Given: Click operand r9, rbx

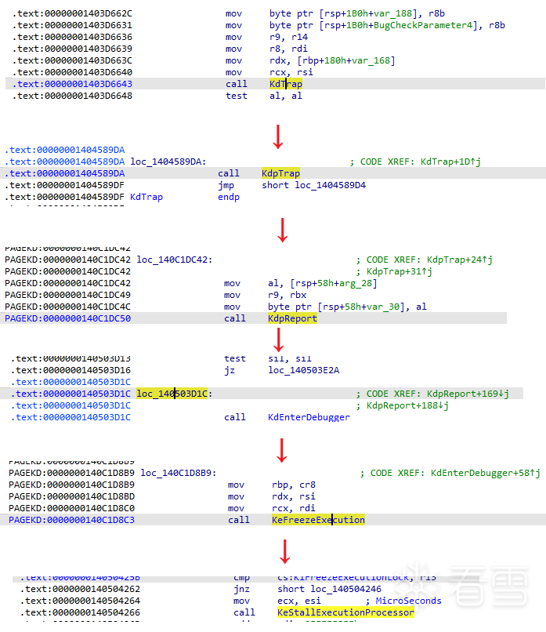Looking at the screenshot, I should click(287, 295).
